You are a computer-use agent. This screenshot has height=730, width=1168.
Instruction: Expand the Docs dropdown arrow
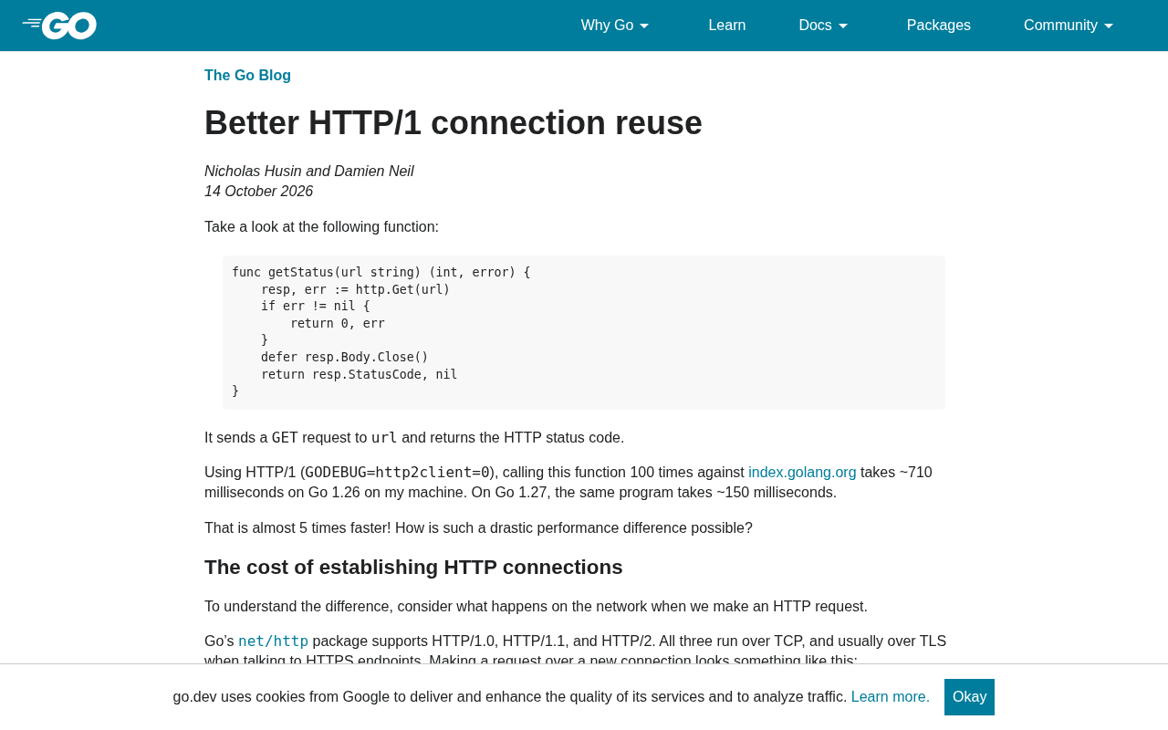point(843,26)
